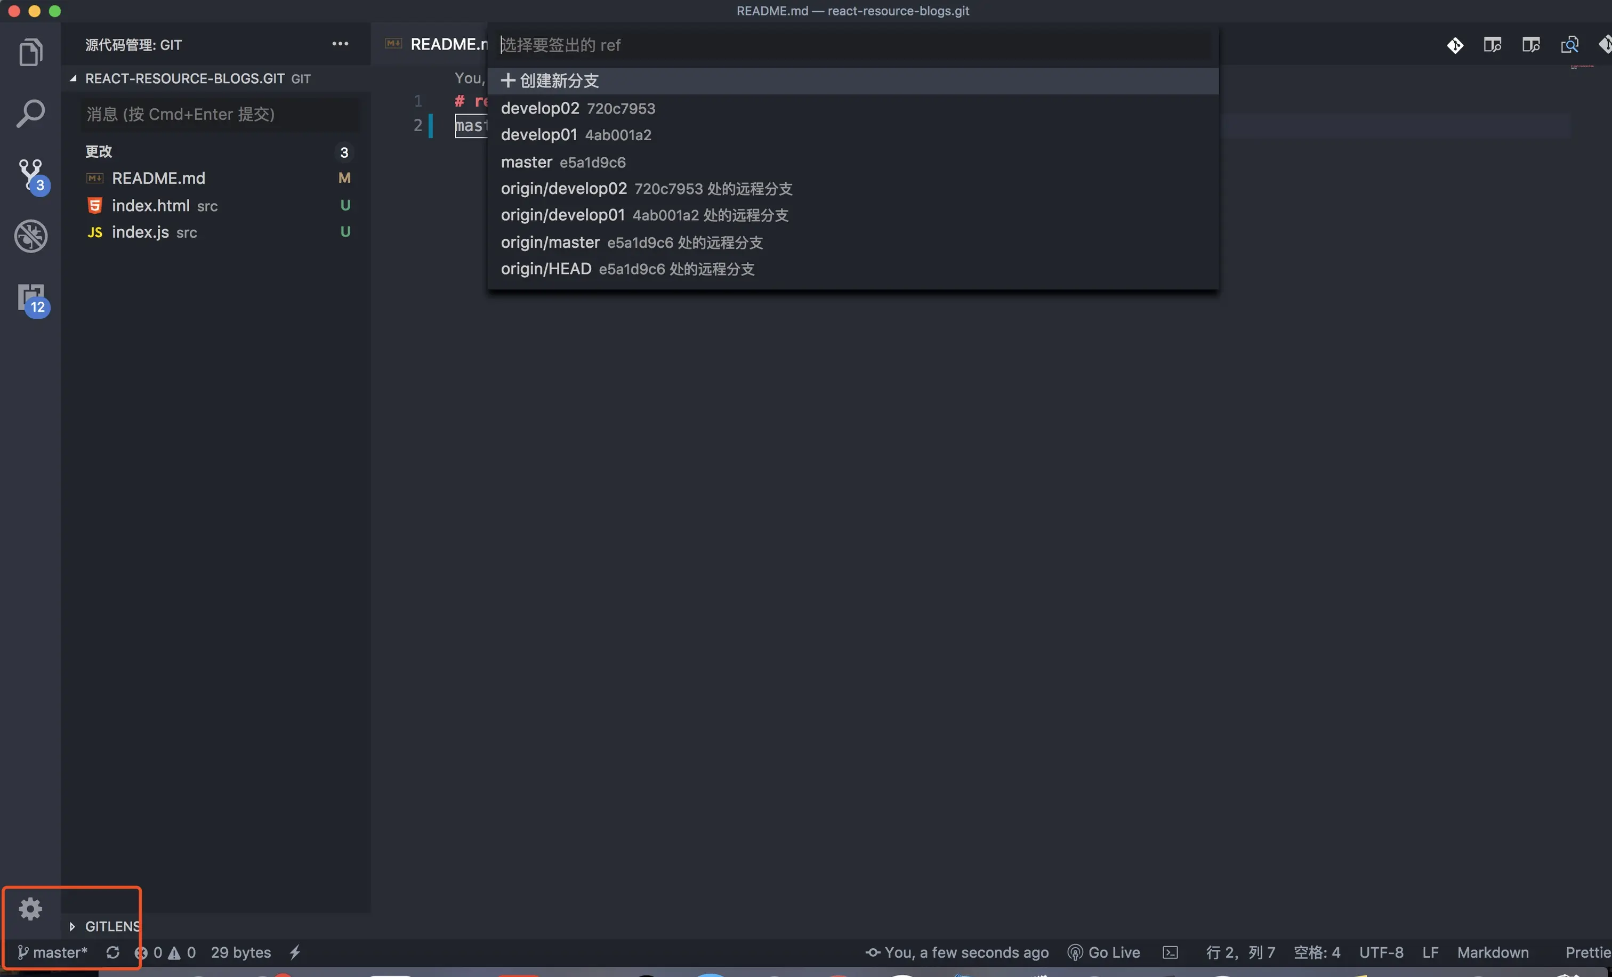1612x977 pixels.
Task: Select the develop02 branch from the list
Action: 539,108
